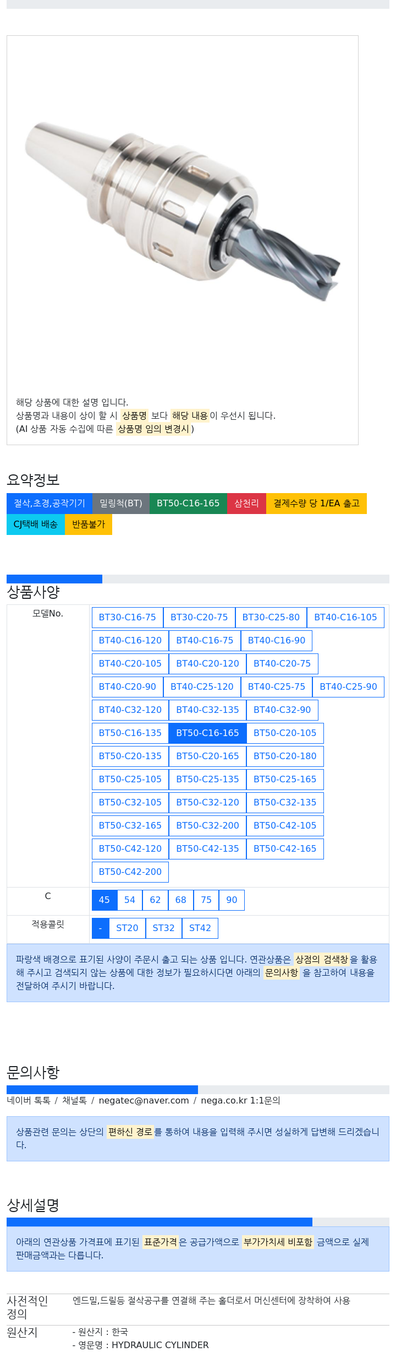Choose model BT40-C32-135

pos(207,710)
